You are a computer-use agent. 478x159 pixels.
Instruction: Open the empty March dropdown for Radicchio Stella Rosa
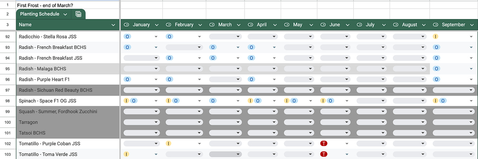point(225,36)
